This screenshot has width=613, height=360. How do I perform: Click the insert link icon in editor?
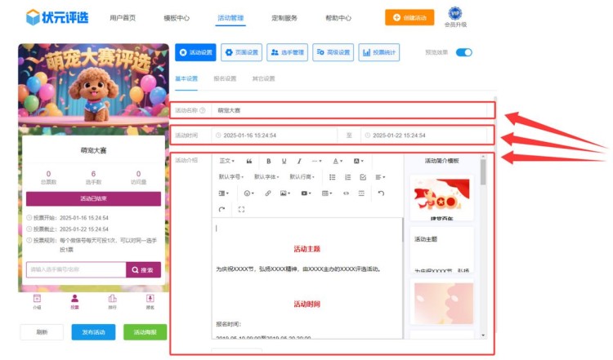tap(267, 193)
